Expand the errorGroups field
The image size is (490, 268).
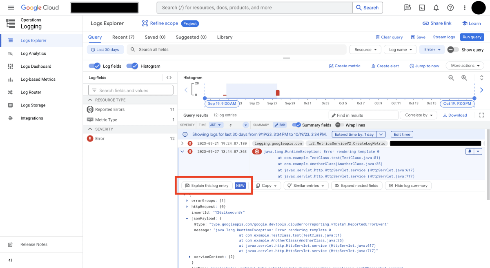click(187, 201)
